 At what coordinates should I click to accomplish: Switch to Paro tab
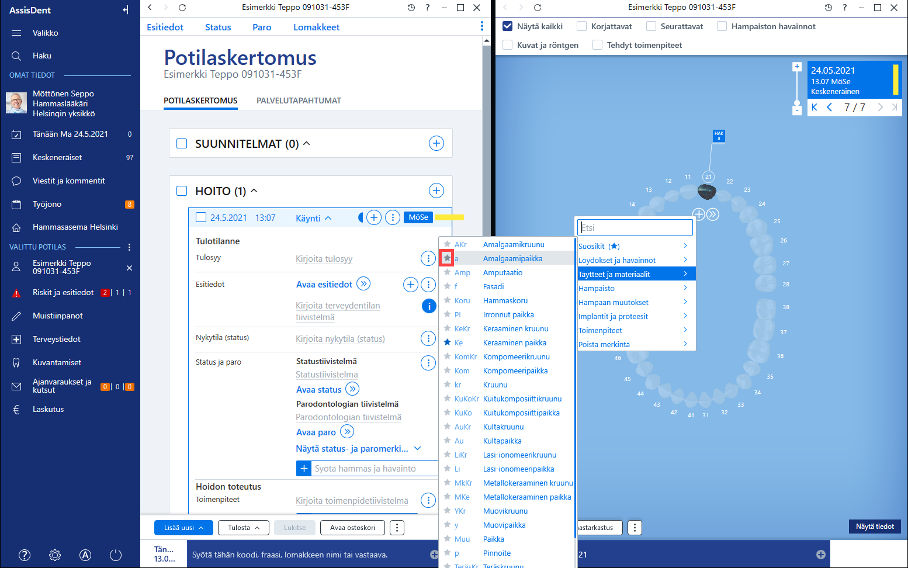pyautogui.click(x=262, y=27)
